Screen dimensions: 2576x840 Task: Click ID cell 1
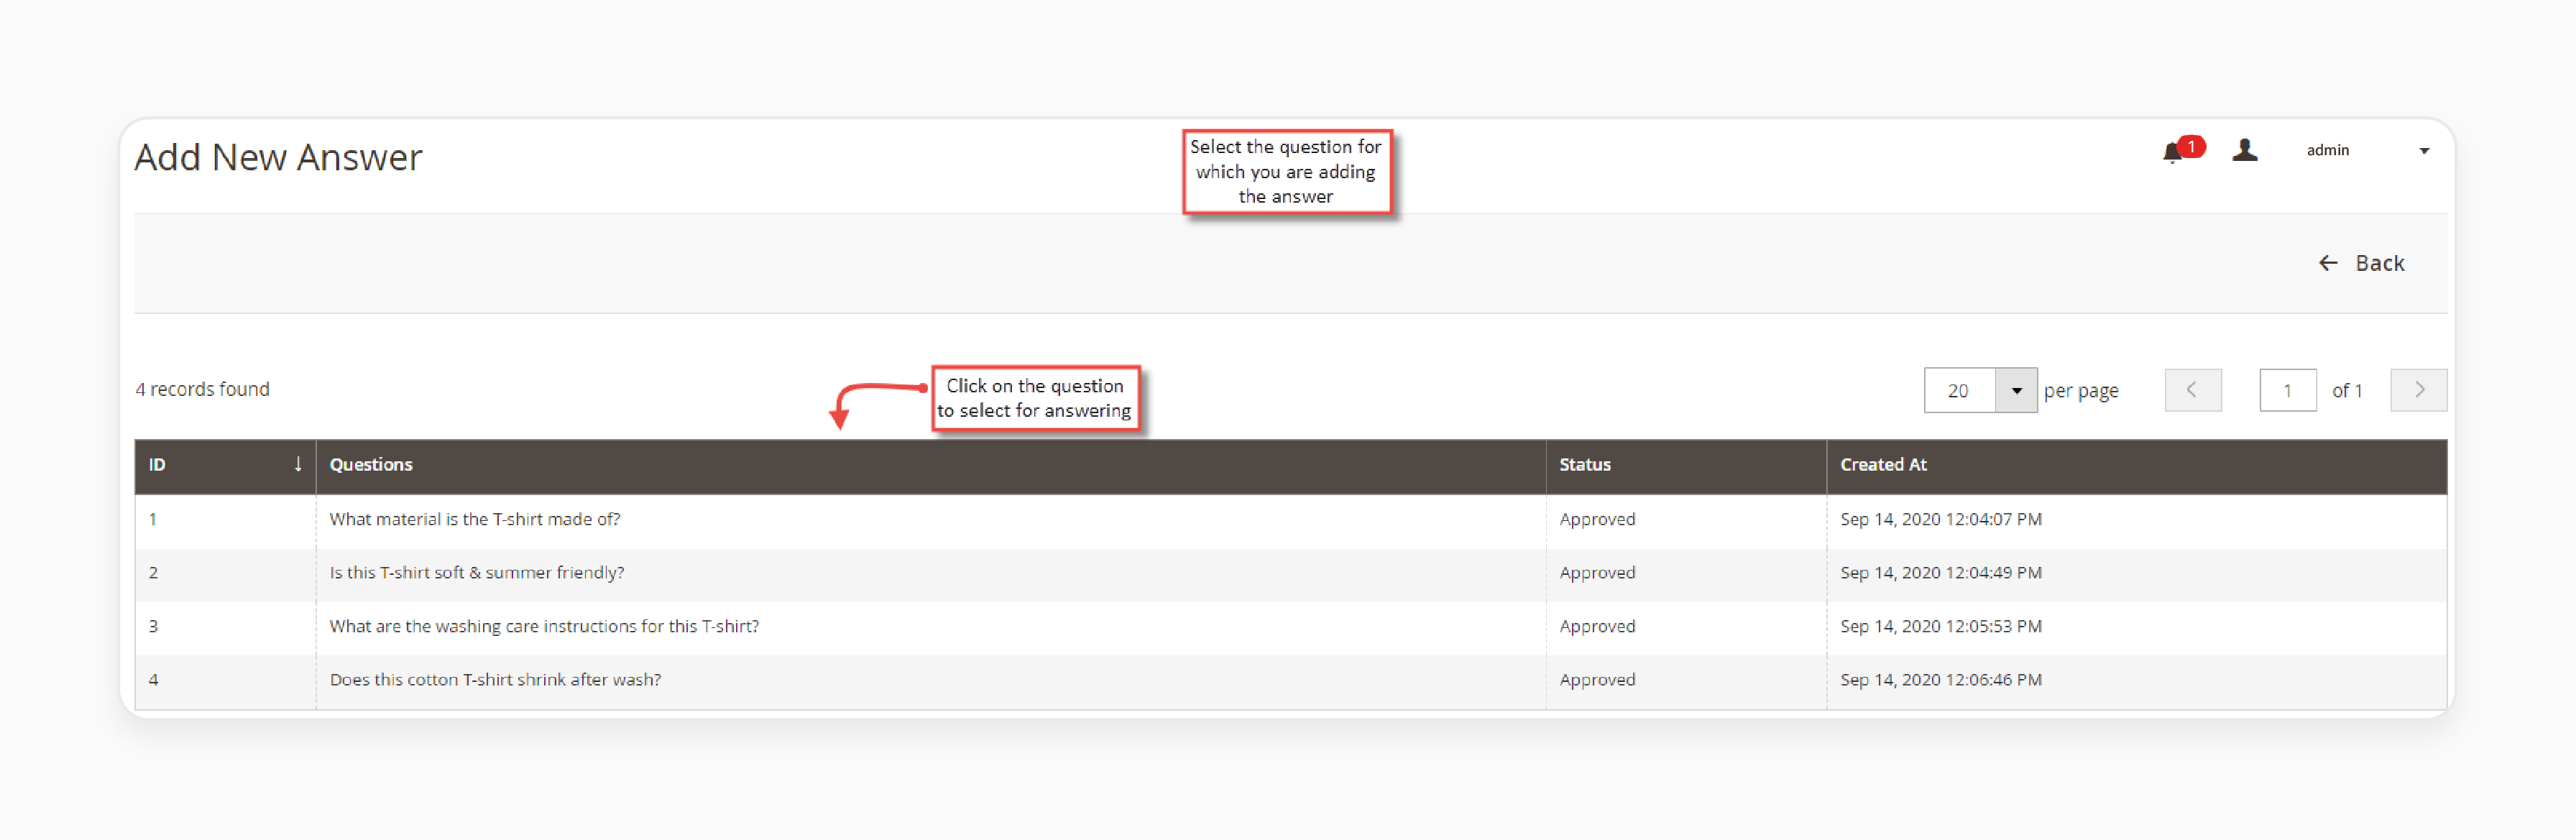(x=153, y=519)
